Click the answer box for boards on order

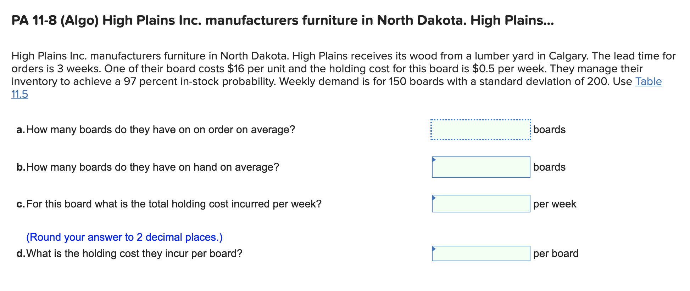click(480, 130)
